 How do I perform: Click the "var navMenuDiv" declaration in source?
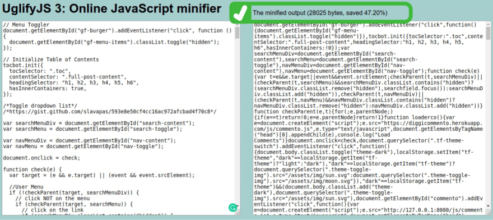tap(90, 140)
